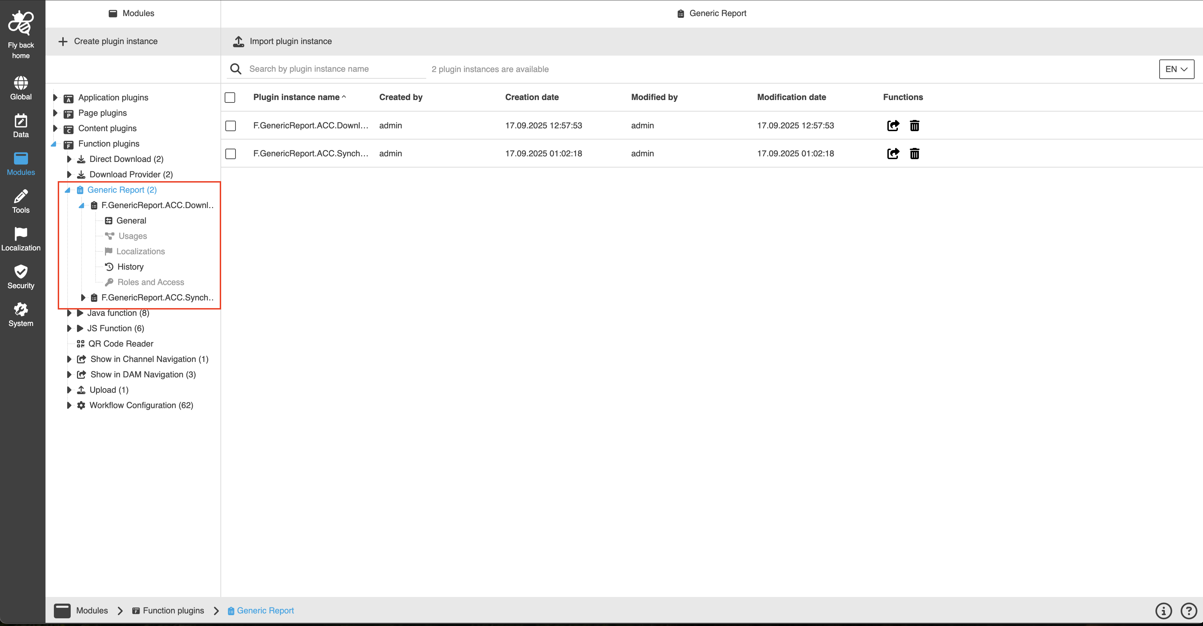
Task: Click Create plugin instance button
Action: pos(108,42)
